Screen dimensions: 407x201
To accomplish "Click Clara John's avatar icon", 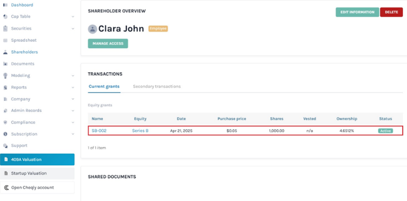I will 92,29.
